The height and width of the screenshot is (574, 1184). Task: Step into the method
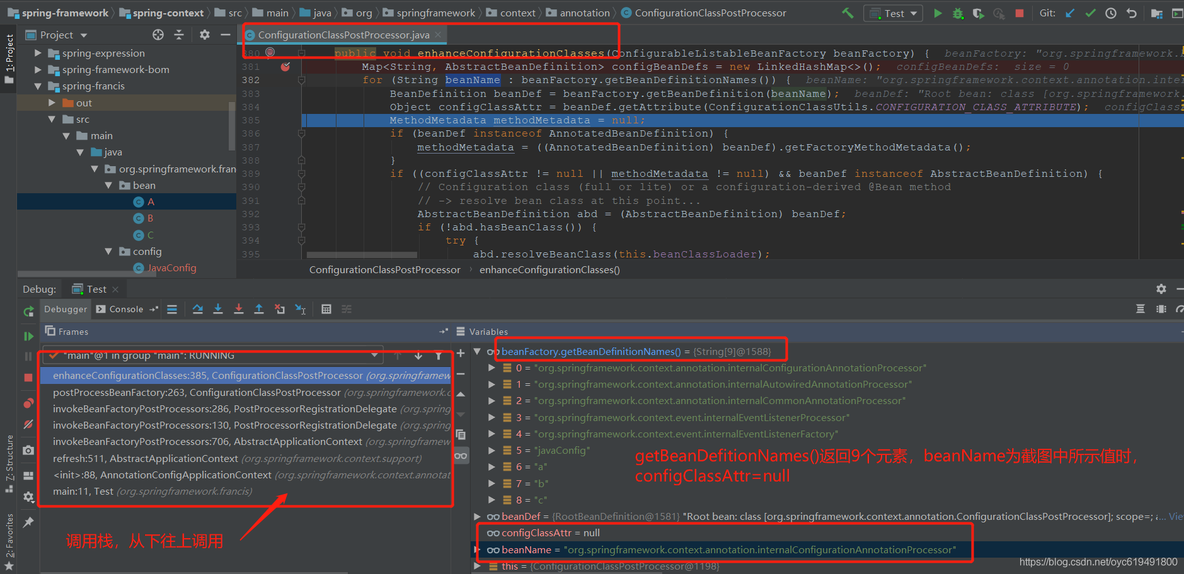(x=218, y=309)
